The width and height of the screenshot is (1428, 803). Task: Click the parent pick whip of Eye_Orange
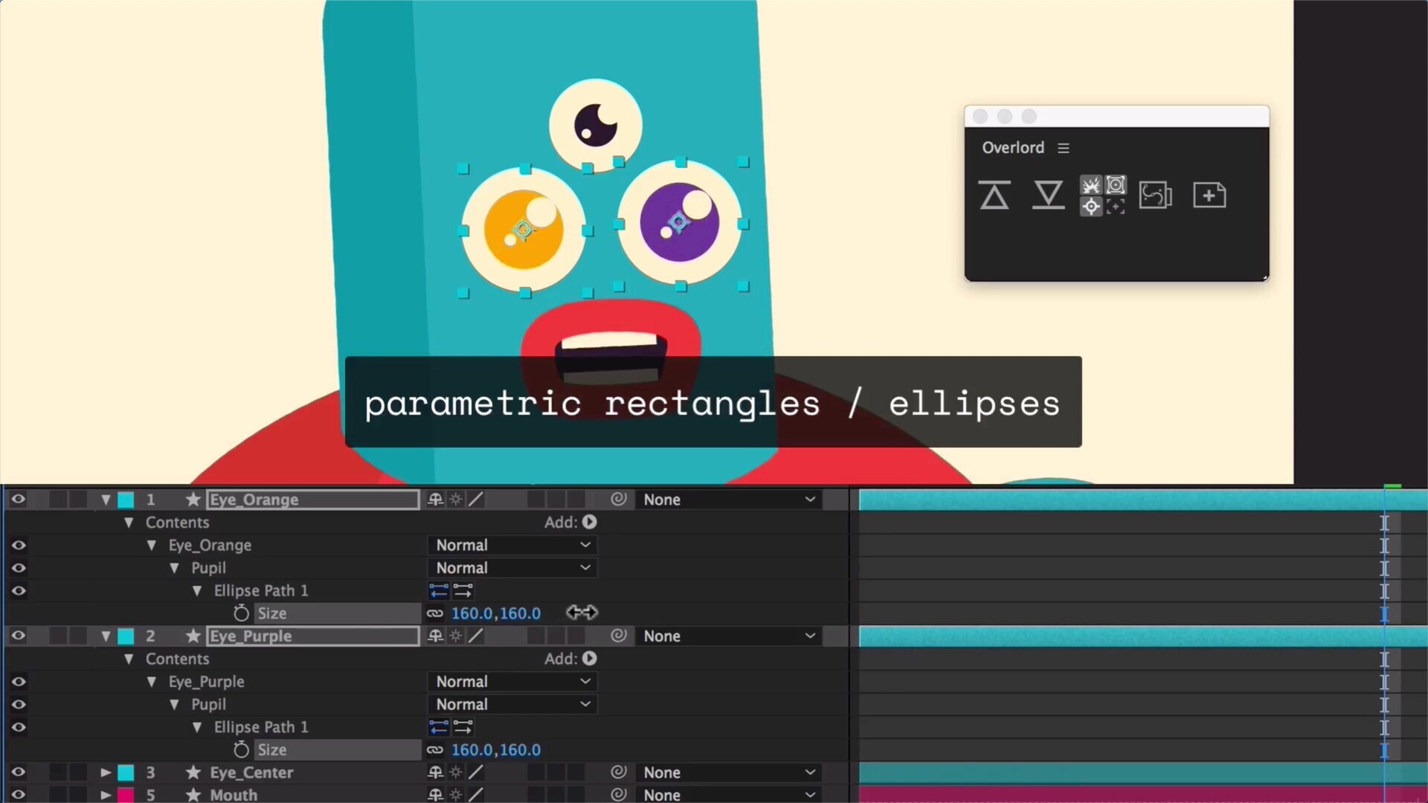618,499
